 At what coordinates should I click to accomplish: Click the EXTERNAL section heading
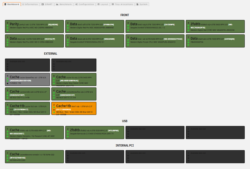click(51, 54)
